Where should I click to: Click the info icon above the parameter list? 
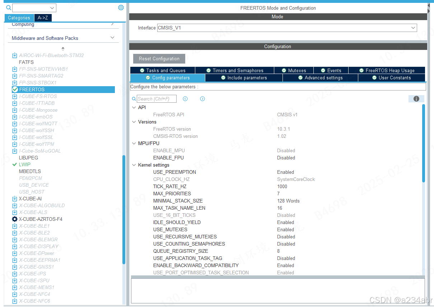(416, 99)
